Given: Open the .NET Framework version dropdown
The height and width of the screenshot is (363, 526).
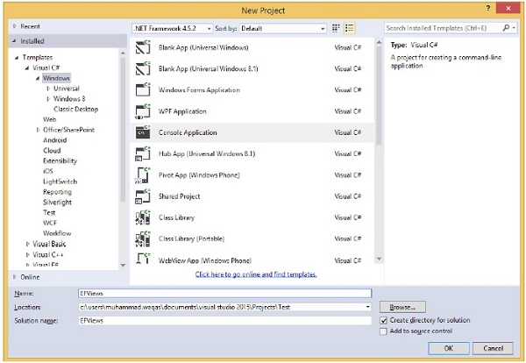Looking at the screenshot, I should (172, 29).
